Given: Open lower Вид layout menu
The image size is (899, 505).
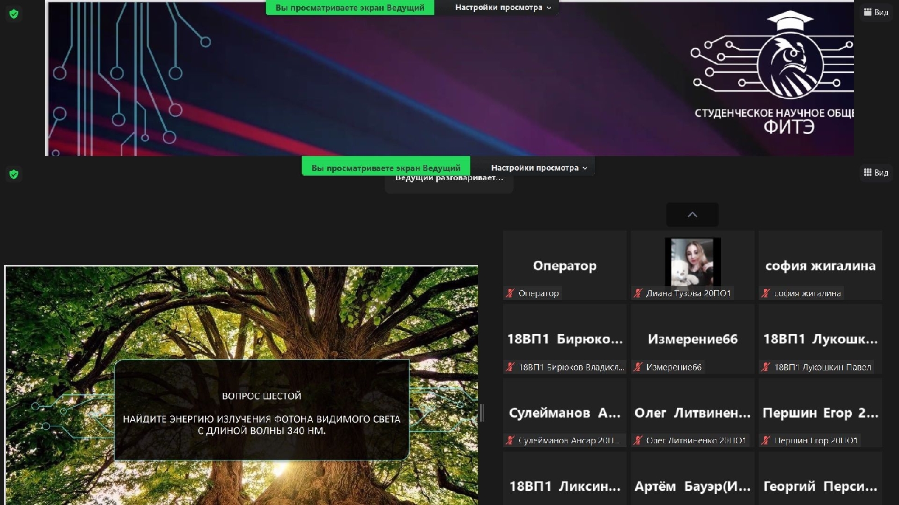Looking at the screenshot, I should [876, 173].
